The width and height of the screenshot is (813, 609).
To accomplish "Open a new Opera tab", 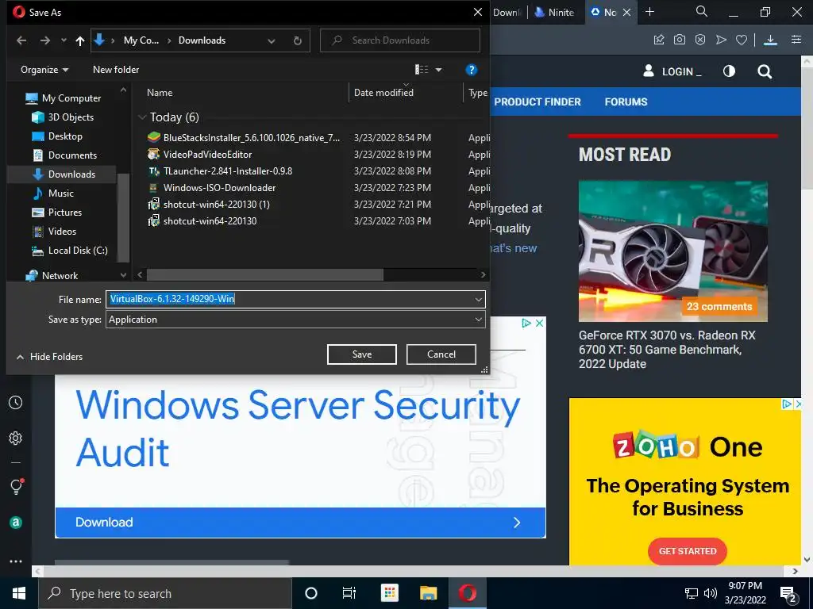I will point(649,12).
